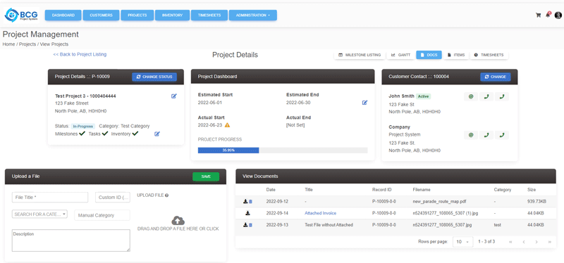Viewport: 564px width, 263px height.
Task: Download new_parade_route_map.pdf
Action: click(245, 202)
